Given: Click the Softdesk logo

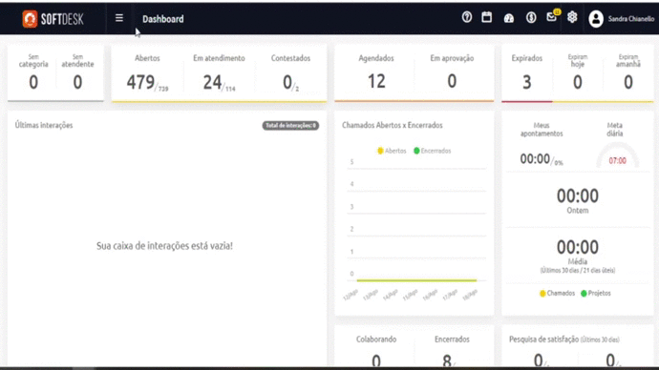Looking at the screenshot, I should coord(53,19).
